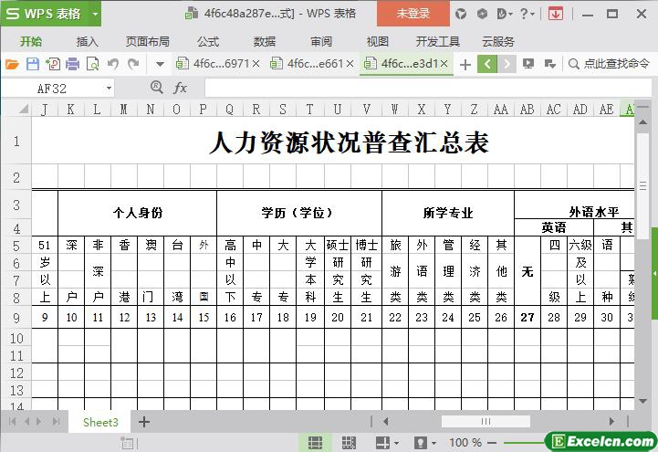Click the zoom magnifier icon near formula bar

click(157, 88)
